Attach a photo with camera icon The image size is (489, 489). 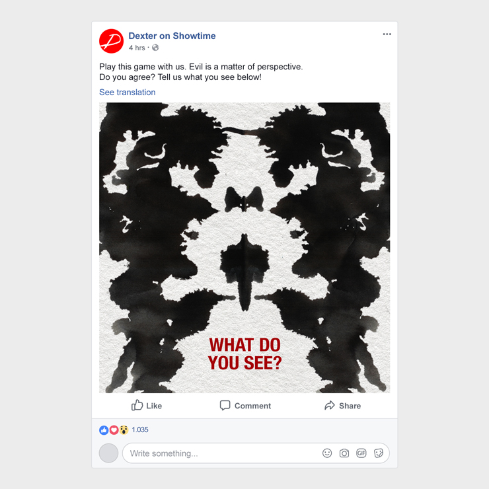(x=344, y=453)
